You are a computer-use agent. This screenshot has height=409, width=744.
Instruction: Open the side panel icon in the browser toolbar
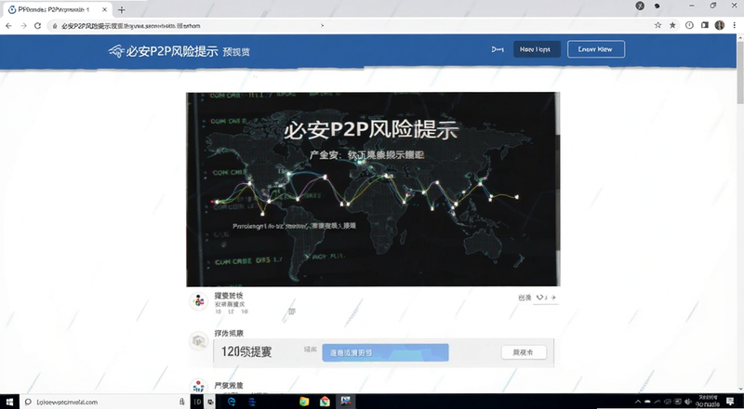point(705,25)
